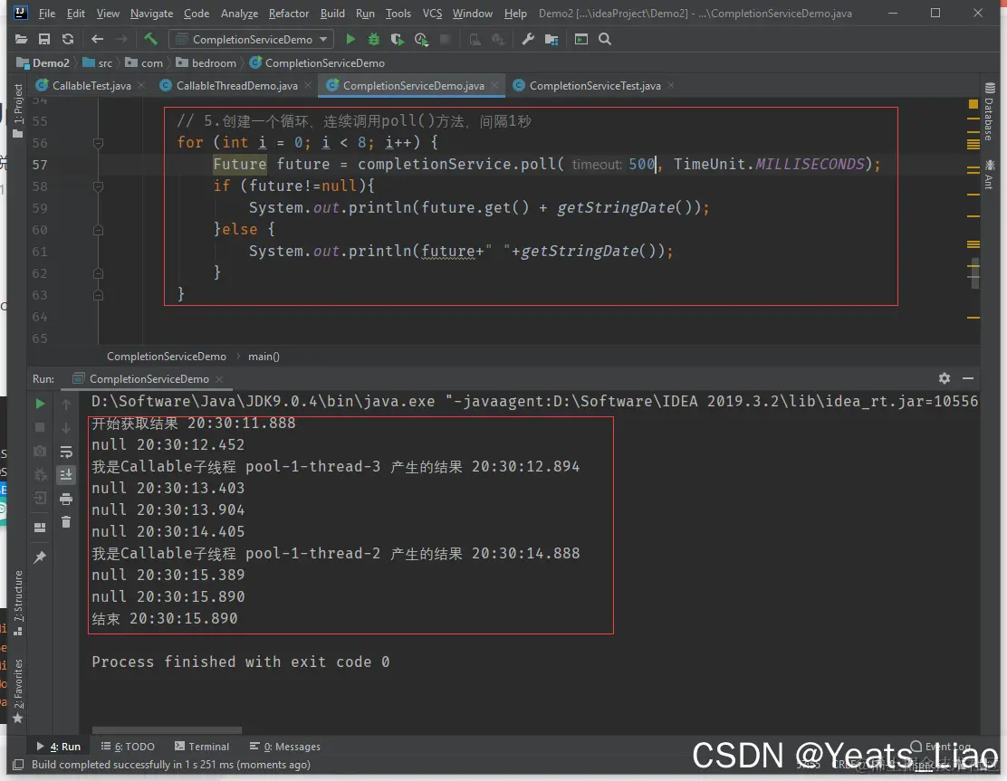
Task: Open the Build menu
Action: coord(332,13)
